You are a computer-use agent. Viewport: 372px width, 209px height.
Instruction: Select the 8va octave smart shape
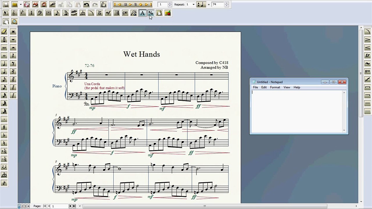click(x=367, y=71)
